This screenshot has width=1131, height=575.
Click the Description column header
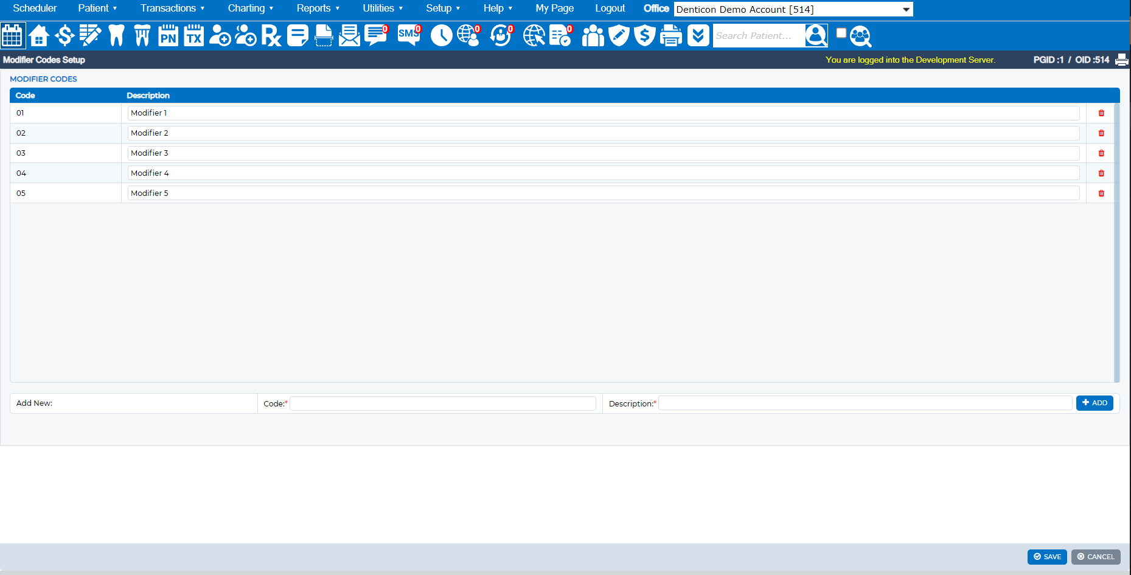[x=148, y=96]
